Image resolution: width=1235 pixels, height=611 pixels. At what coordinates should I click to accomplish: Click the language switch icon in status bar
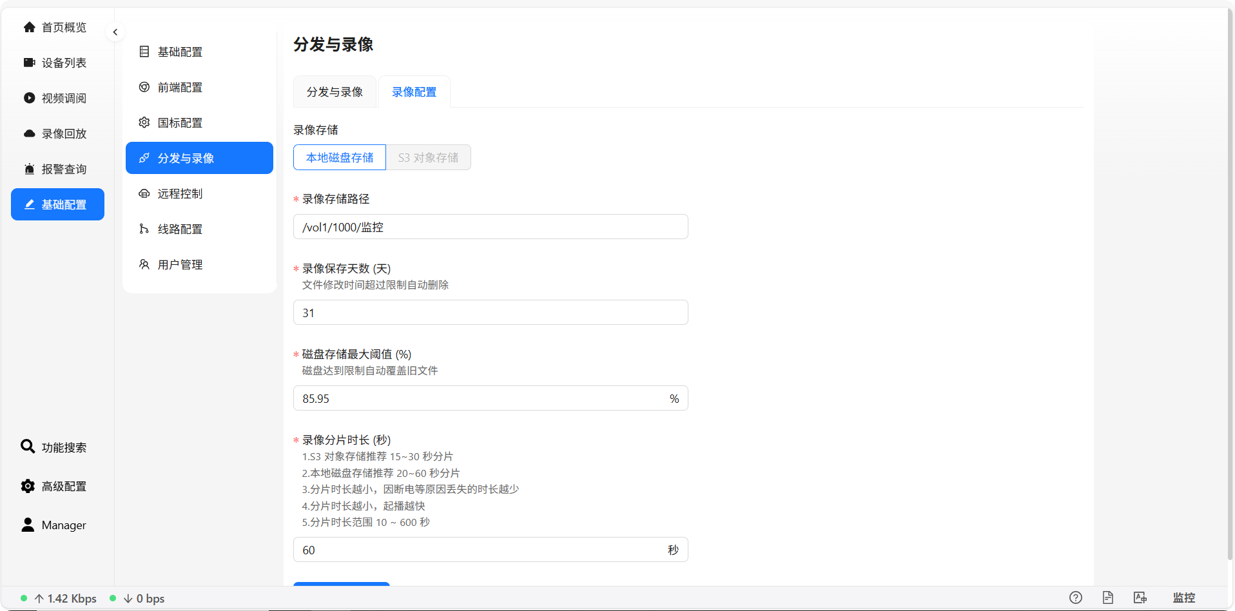[x=1140, y=597]
